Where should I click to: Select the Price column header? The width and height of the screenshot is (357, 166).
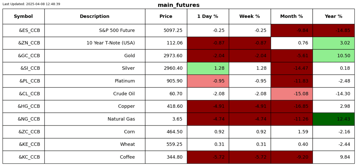[x=166, y=16]
